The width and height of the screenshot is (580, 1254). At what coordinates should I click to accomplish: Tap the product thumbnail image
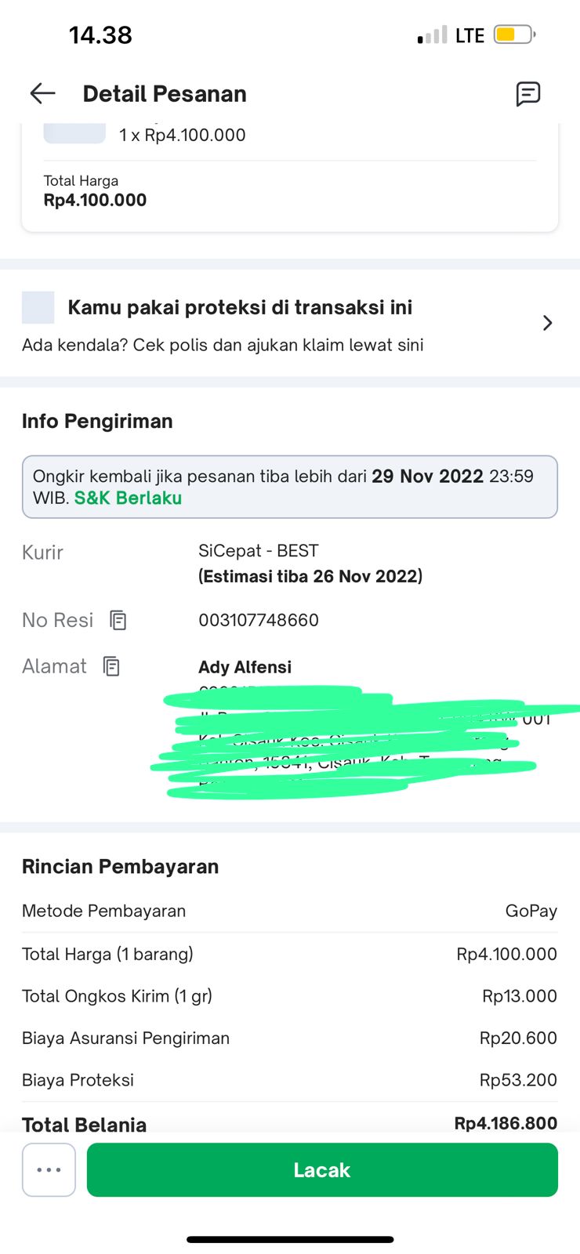pos(74,133)
